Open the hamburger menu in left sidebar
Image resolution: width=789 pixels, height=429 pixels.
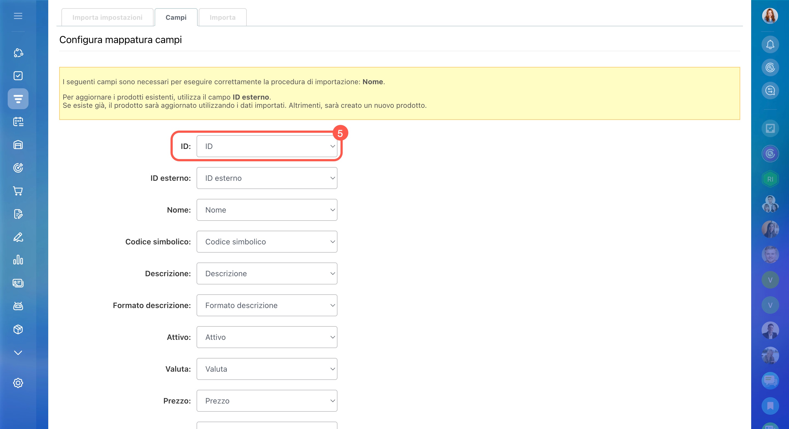coord(18,16)
